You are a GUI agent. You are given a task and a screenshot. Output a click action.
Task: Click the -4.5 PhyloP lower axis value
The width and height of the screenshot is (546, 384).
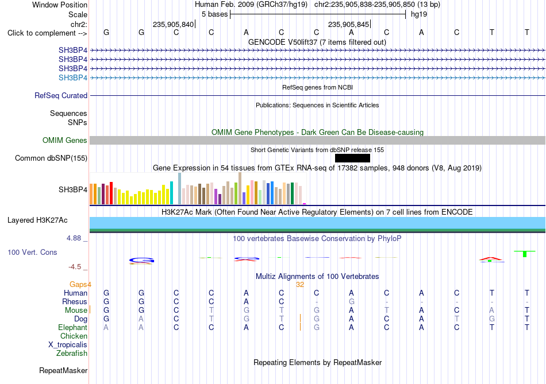coord(75,267)
